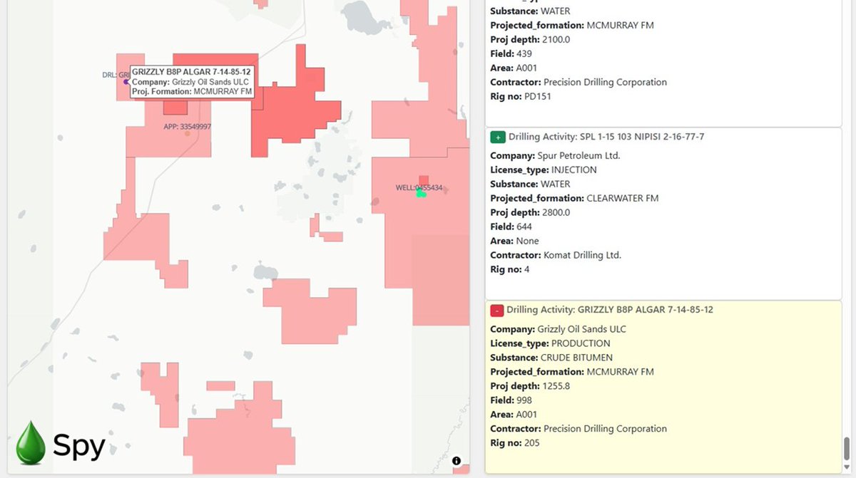Select the orange APP 33549997 marker
This screenshot has width=856, height=478.
click(x=187, y=133)
